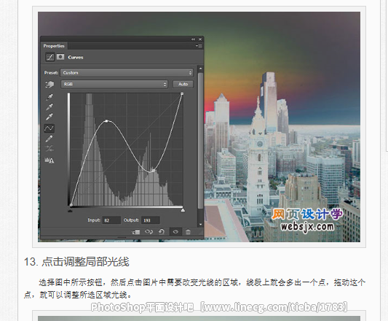The height and width of the screenshot is (321, 388).
Task: Pick the gray point eyedropper
Action: coord(50,107)
